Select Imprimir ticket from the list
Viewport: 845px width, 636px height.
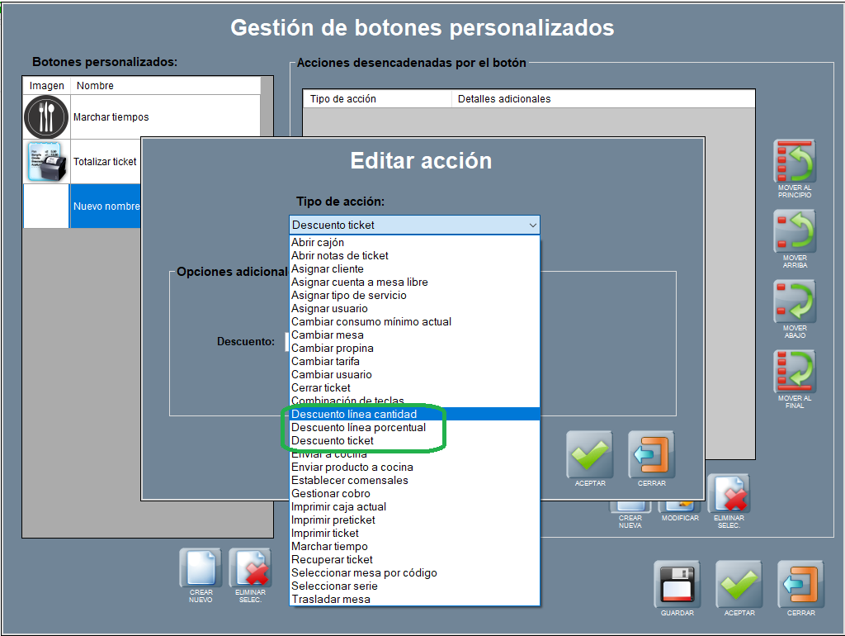point(325,533)
